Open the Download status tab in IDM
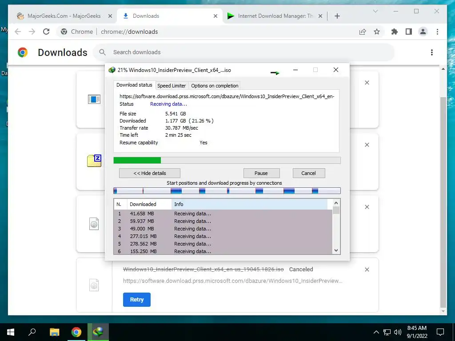The width and height of the screenshot is (455, 341). (134, 85)
